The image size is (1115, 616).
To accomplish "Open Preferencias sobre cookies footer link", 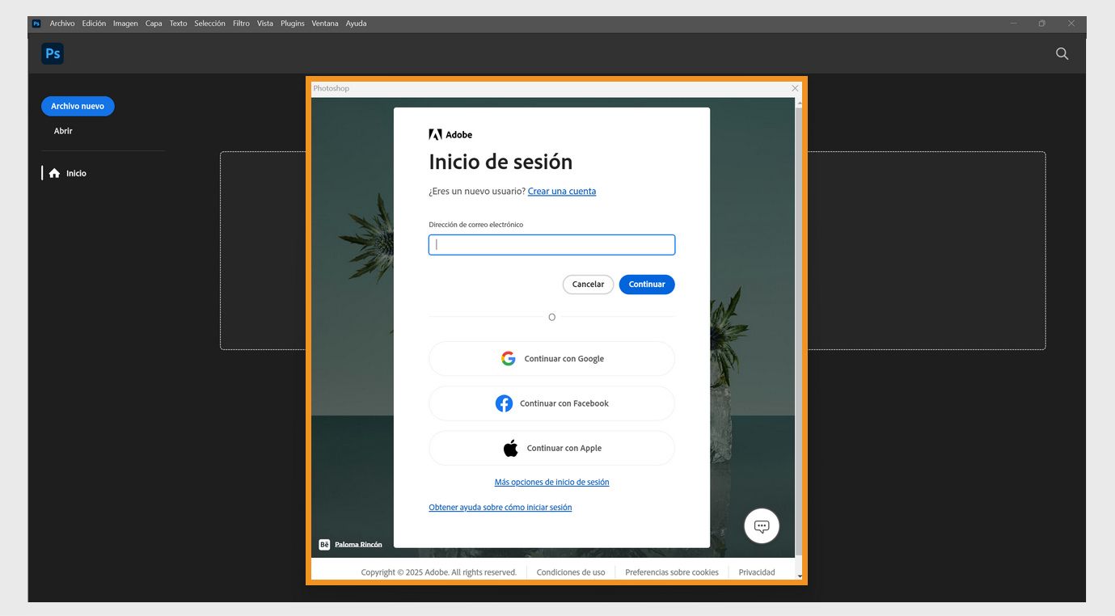I will point(672,572).
